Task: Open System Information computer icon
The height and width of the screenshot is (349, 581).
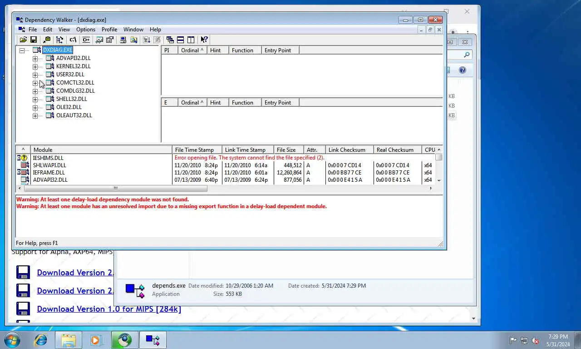Action: coord(123,40)
